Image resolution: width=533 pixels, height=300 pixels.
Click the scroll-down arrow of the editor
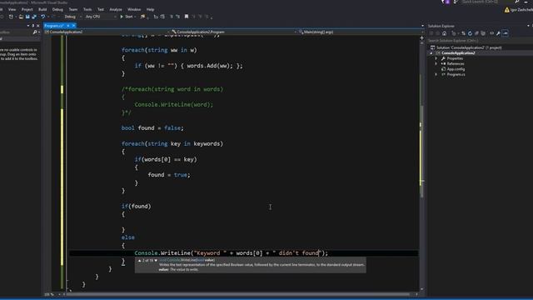(x=422, y=289)
